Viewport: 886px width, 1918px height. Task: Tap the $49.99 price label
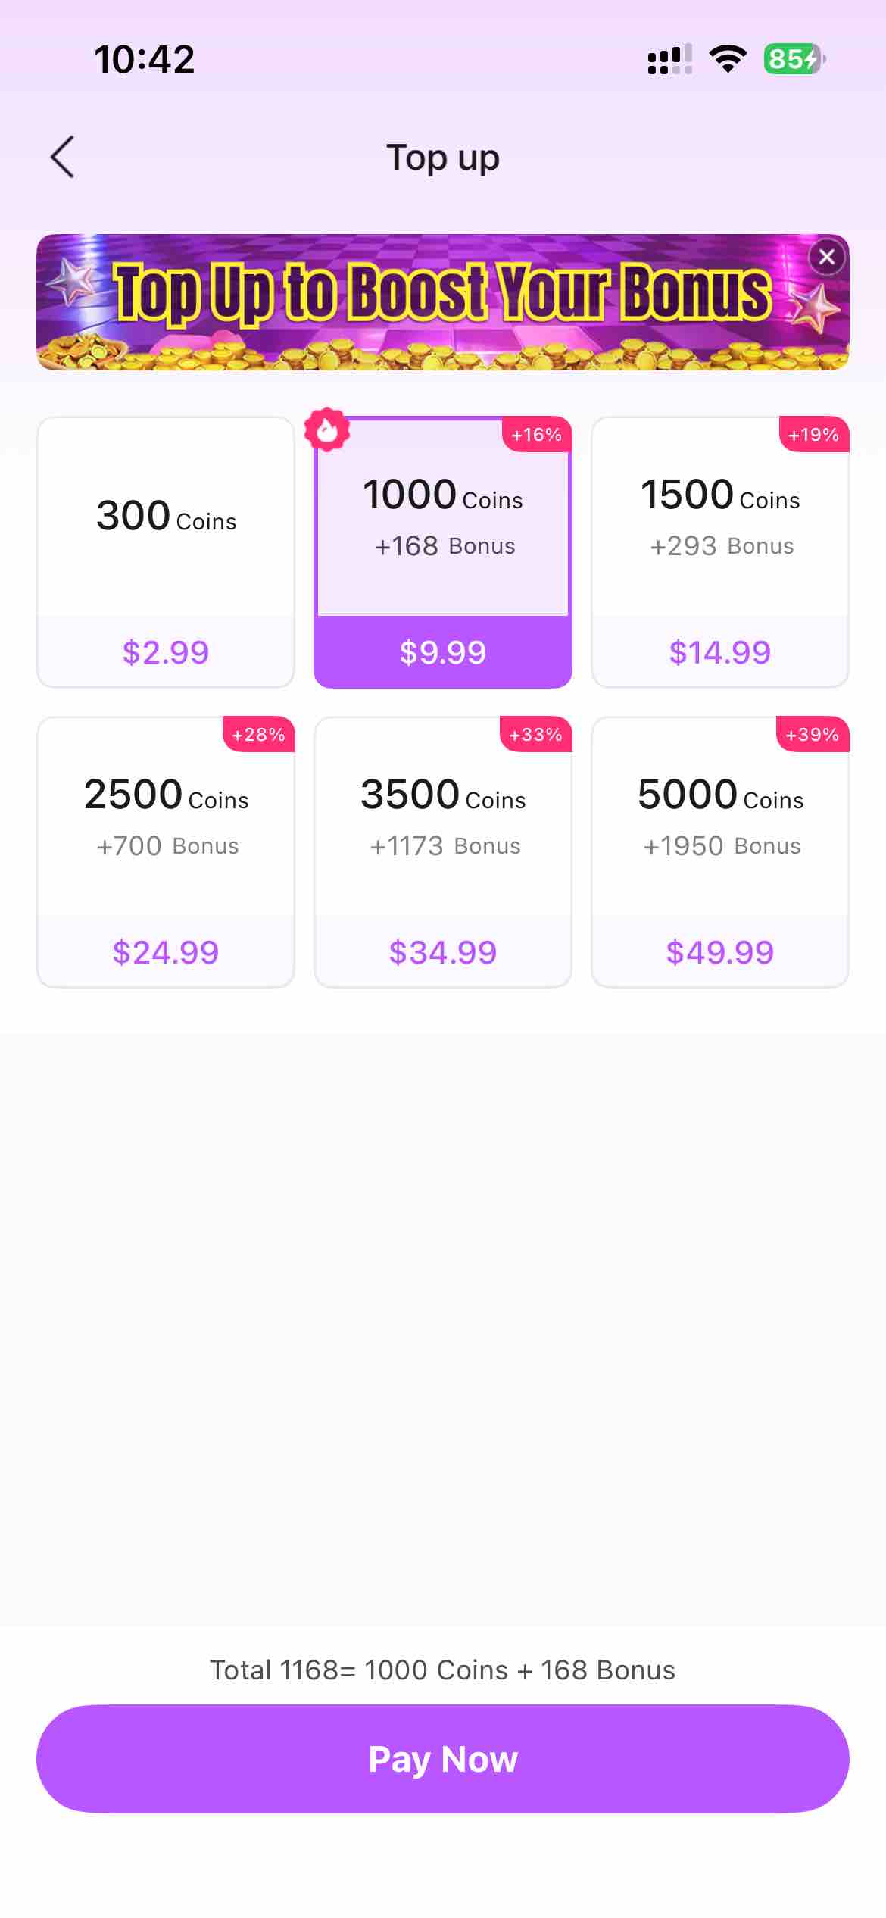(720, 952)
